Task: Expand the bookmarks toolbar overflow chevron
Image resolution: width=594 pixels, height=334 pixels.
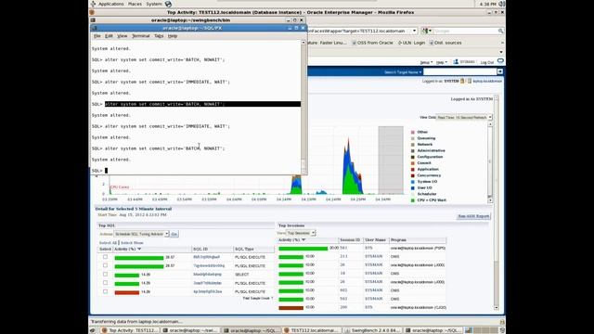Action: click(x=502, y=43)
